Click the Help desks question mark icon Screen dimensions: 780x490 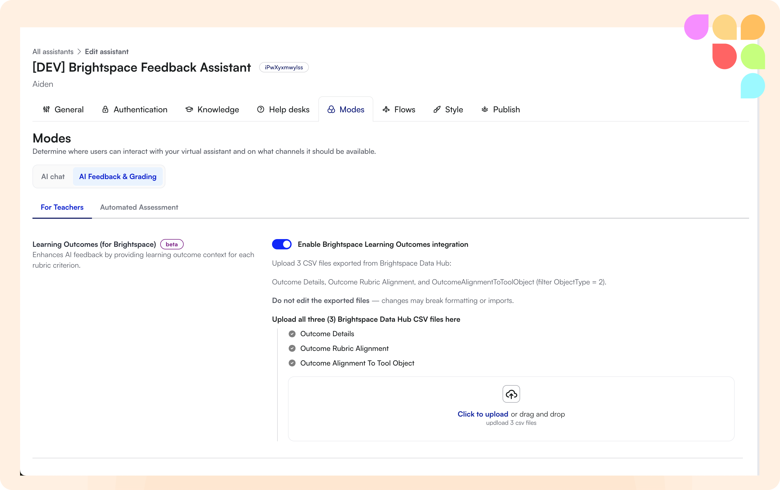click(260, 109)
